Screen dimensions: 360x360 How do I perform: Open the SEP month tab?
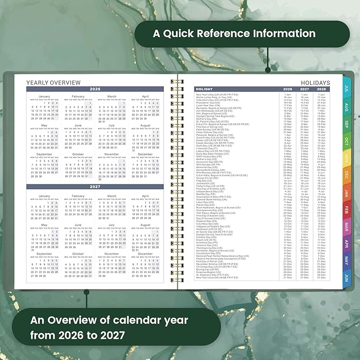[x=346, y=124]
